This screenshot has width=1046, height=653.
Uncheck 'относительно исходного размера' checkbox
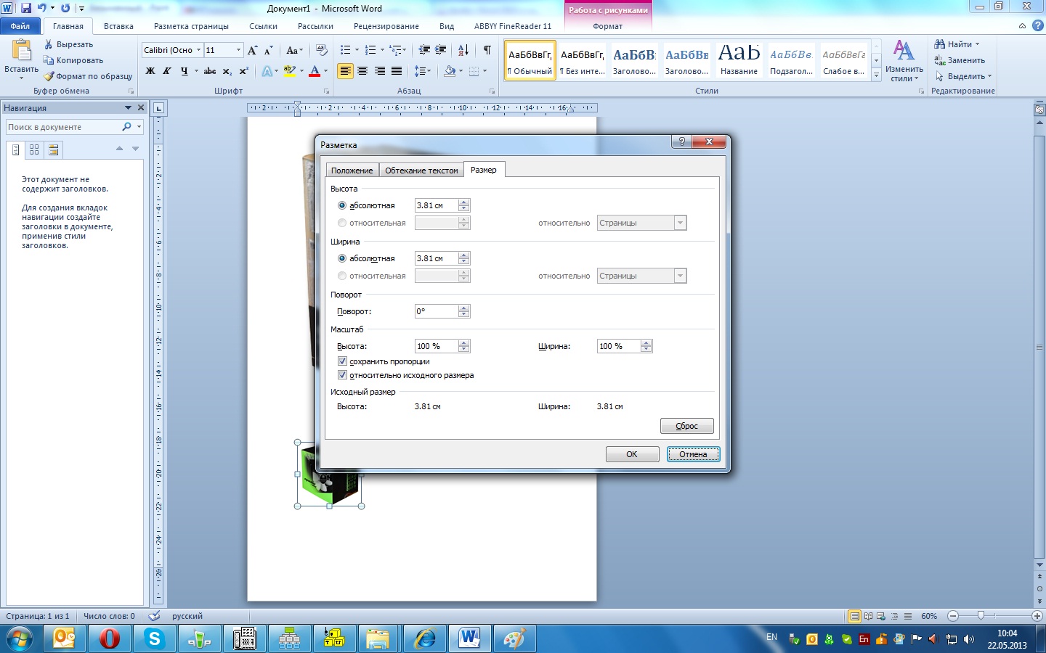point(342,375)
